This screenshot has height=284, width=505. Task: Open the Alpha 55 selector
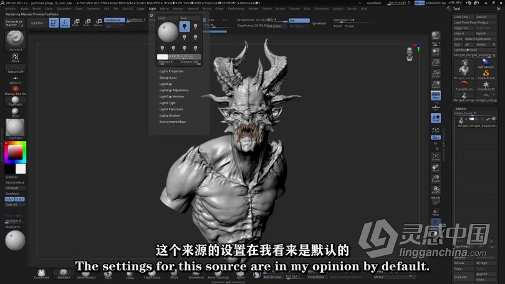(x=15, y=80)
